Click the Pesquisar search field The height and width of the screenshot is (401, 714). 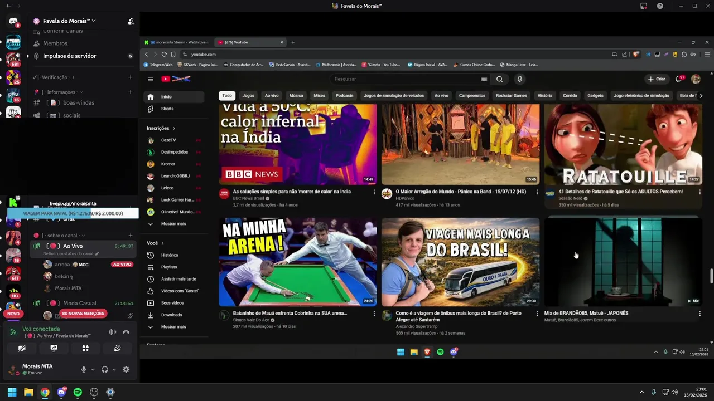point(404,79)
